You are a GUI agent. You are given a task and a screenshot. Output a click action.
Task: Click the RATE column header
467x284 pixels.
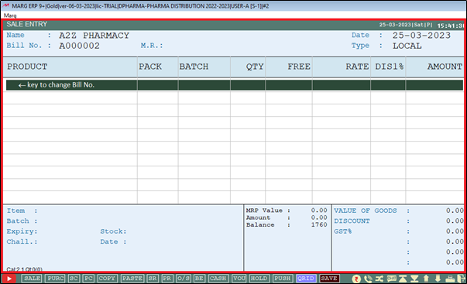pyautogui.click(x=357, y=67)
